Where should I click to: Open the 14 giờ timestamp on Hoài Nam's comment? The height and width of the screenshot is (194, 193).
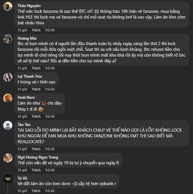coord(22,116)
